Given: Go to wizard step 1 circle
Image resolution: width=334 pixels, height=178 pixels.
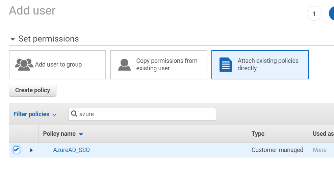Looking at the screenshot, I should pyautogui.click(x=314, y=14).
